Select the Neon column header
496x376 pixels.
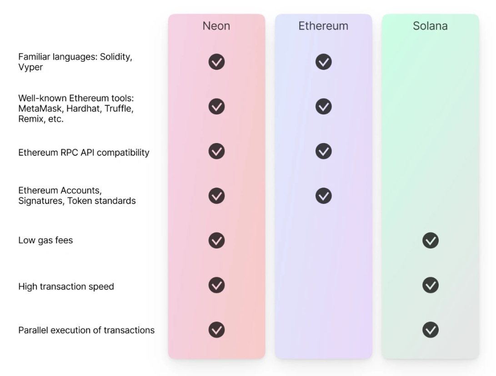pyautogui.click(x=216, y=26)
